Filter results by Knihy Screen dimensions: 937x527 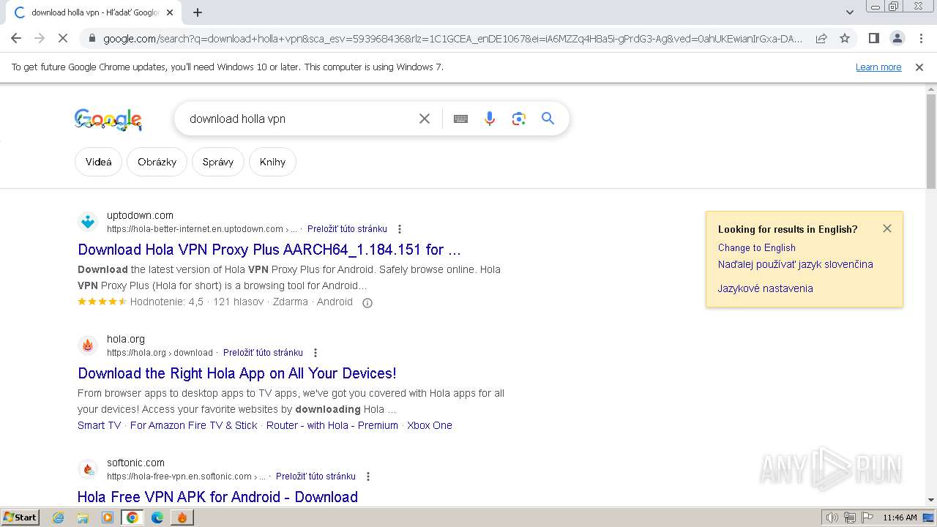click(x=272, y=162)
